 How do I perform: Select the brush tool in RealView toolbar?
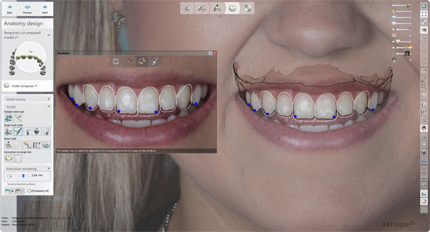[x=155, y=61]
